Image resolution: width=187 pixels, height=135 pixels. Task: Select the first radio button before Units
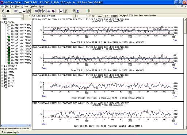pyautogui.click(x=90, y=16)
